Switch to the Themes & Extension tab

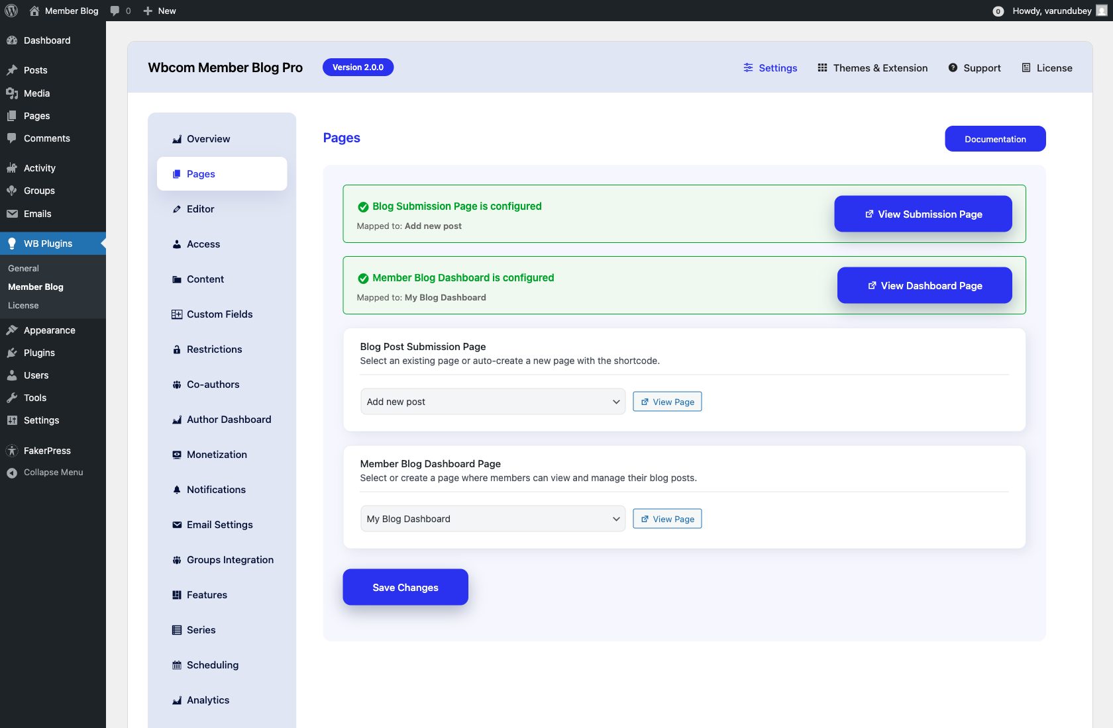[x=872, y=68]
